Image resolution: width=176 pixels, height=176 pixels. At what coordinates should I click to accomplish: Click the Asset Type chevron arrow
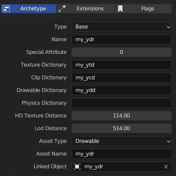tap(168, 141)
